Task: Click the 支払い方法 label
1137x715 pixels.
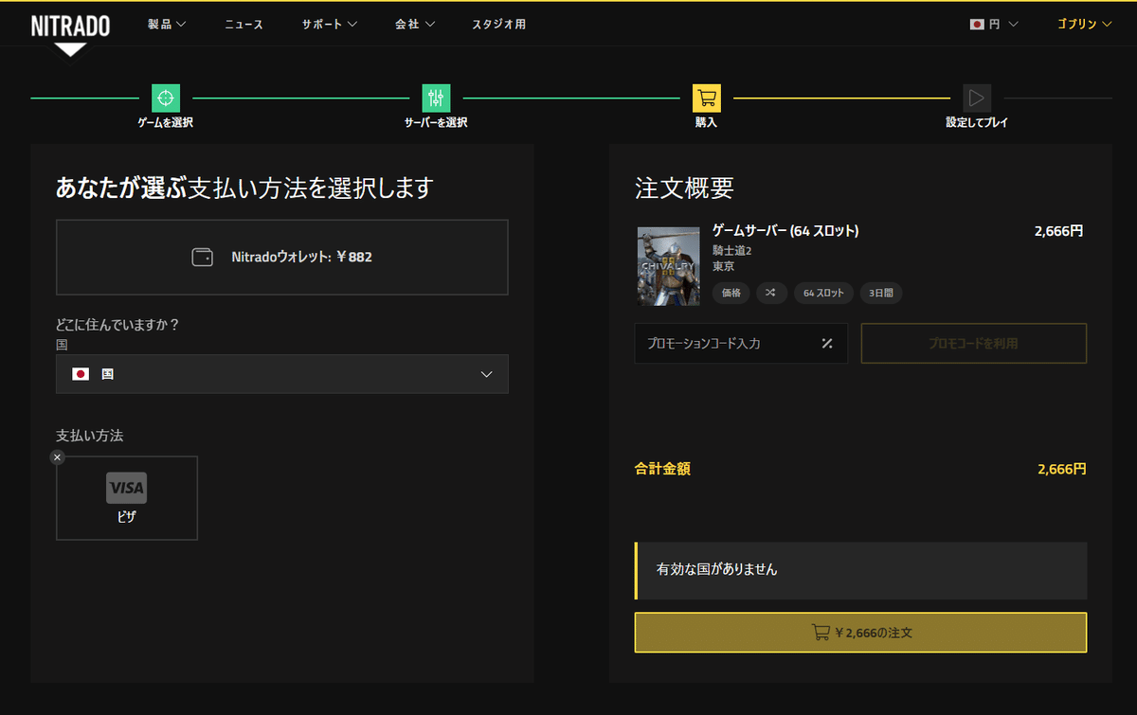Action: 90,436
